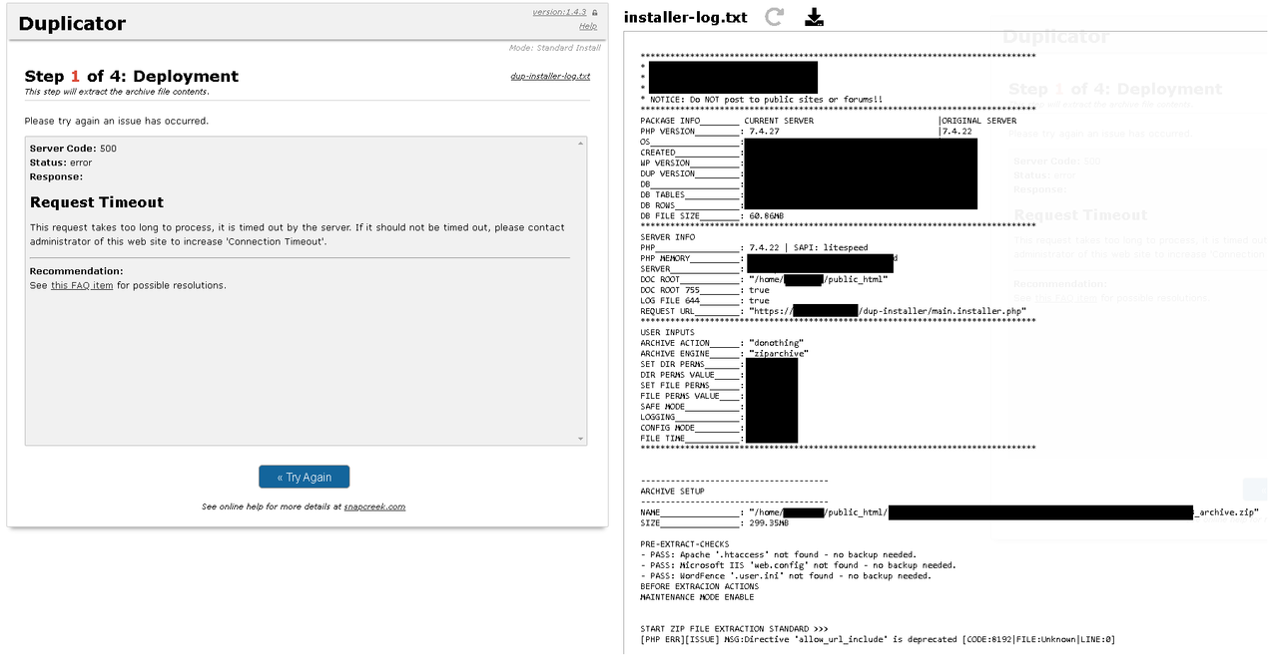Click the 'Mode: Standard Install' label
Image resolution: width=1278 pixels, height=666 pixels.
555,48
